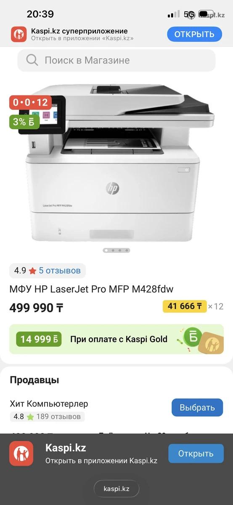The height and width of the screenshot is (505, 233).
Task: Click the Открыть button in bottom banner
Action: point(196,454)
